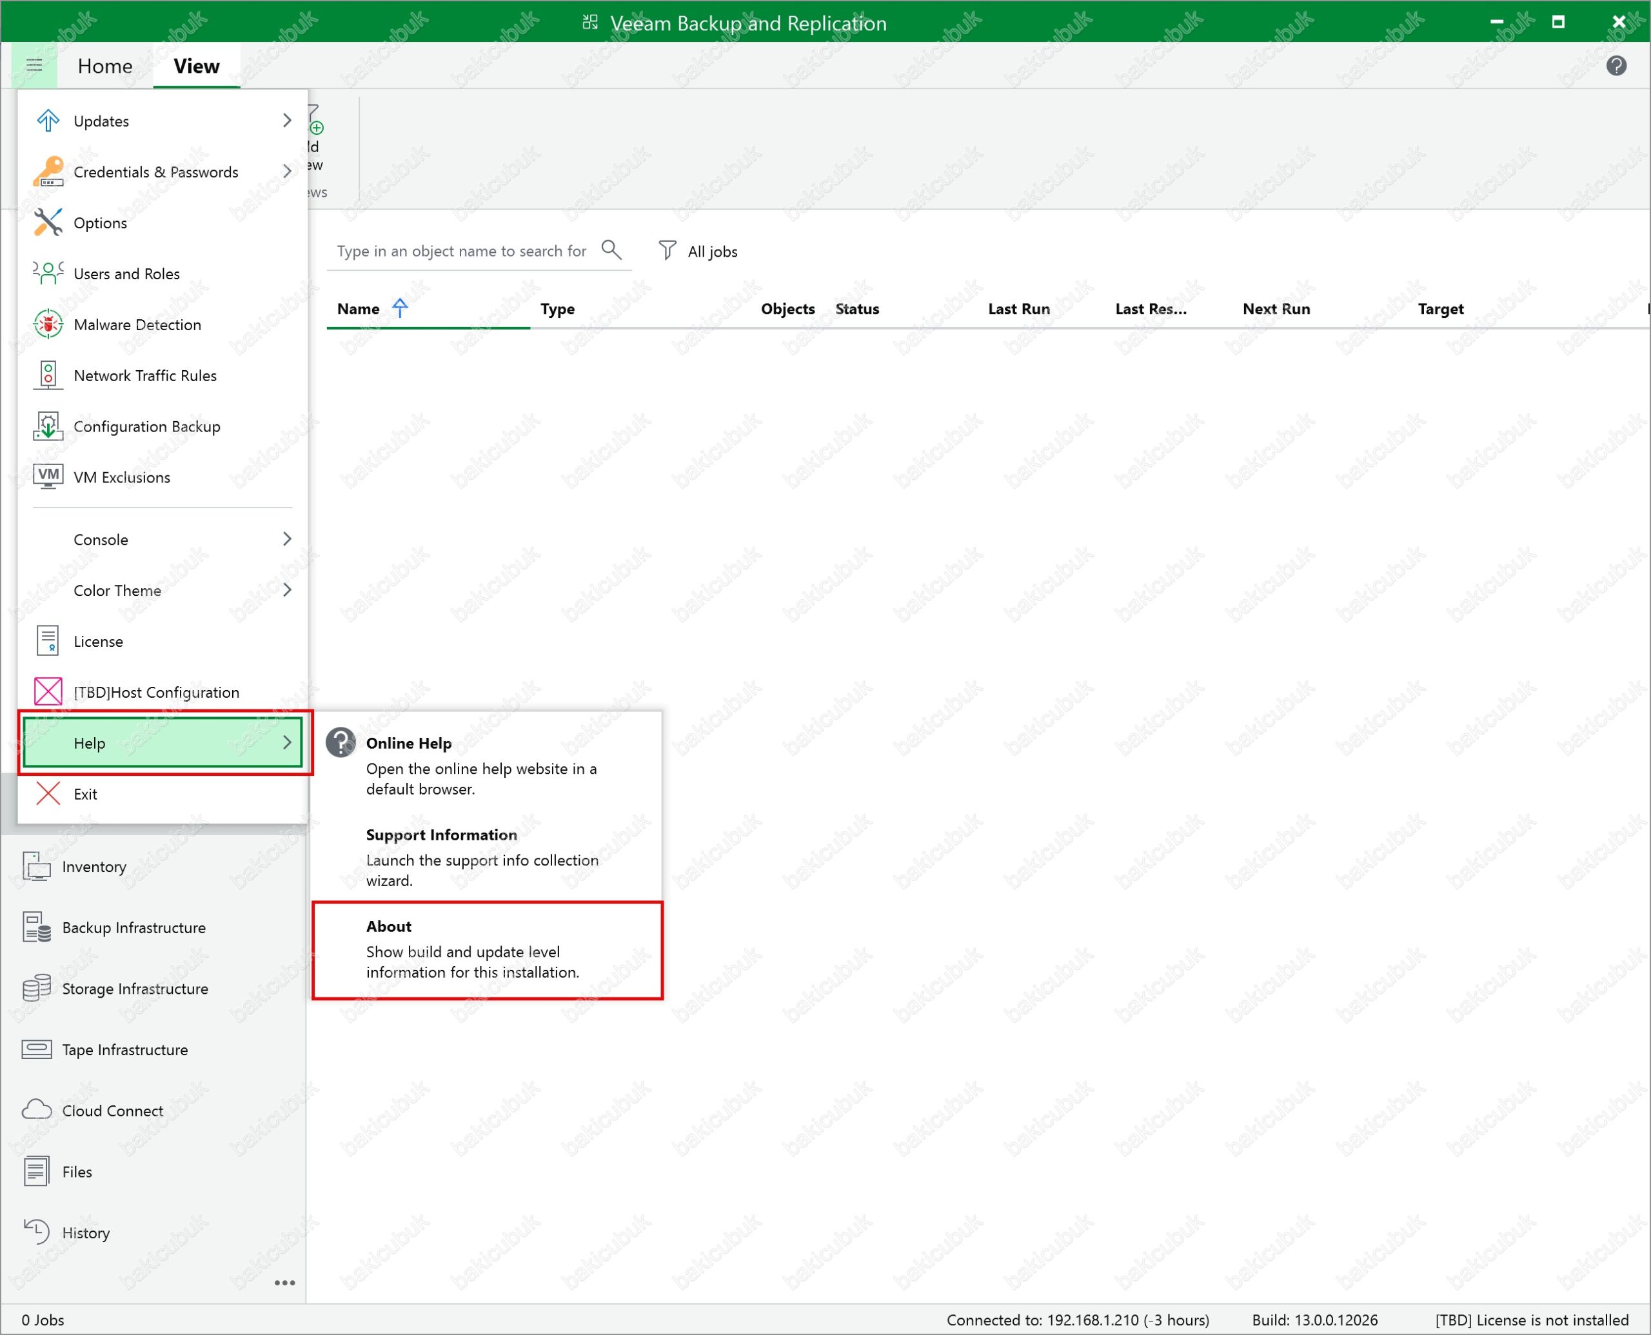The height and width of the screenshot is (1335, 1651).
Task: Click the red Exit cross icon
Action: tap(48, 793)
